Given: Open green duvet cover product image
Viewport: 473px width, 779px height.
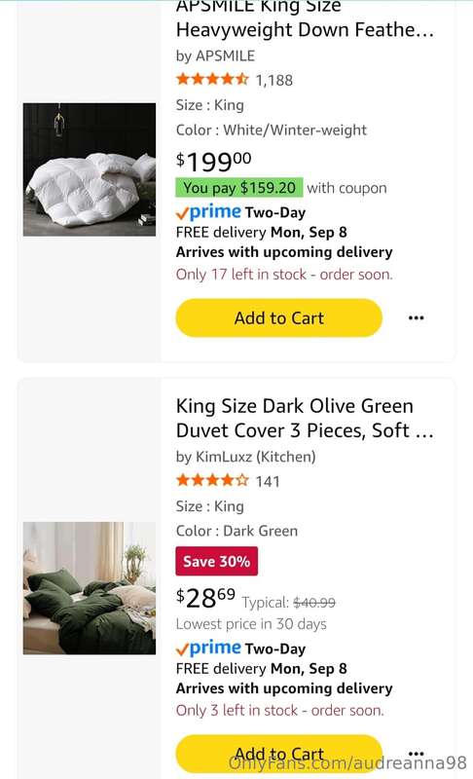Looking at the screenshot, I should [90, 588].
